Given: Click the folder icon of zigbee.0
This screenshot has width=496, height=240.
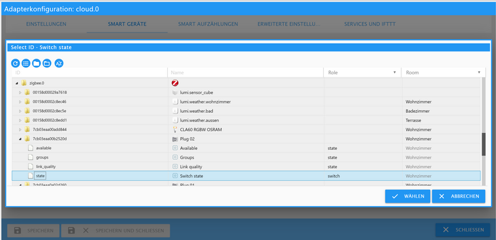Looking at the screenshot, I should [x=23, y=83].
